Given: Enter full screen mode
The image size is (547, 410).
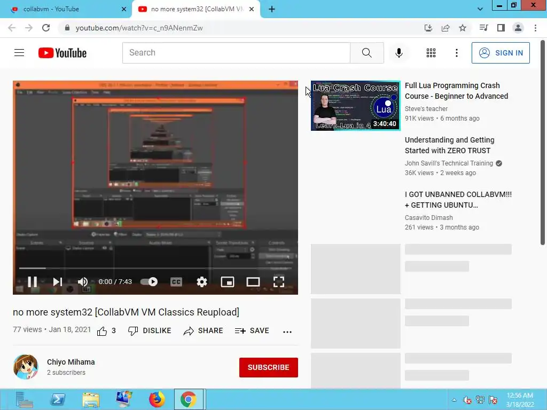Looking at the screenshot, I should pos(279,282).
